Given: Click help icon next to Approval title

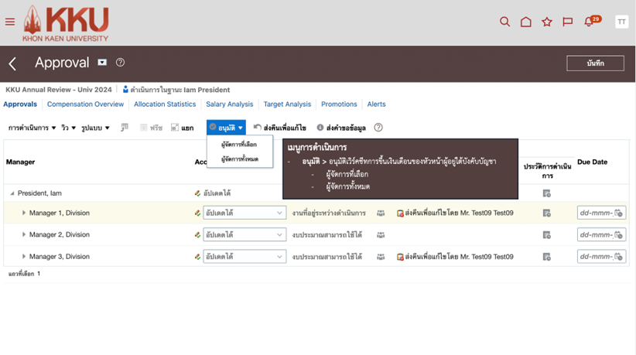Looking at the screenshot, I should point(120,63).
